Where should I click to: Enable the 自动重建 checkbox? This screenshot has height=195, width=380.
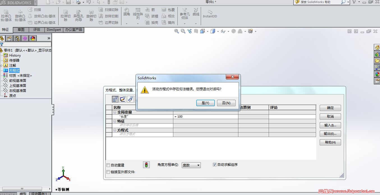pos(108,165)
